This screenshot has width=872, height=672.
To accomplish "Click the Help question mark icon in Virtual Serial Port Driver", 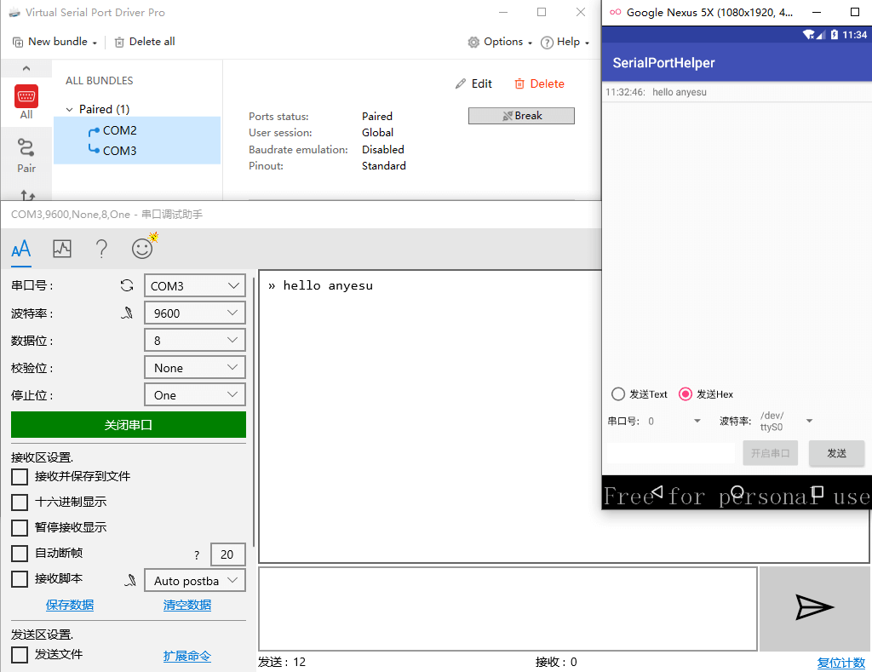I will [x=547, y=43].
